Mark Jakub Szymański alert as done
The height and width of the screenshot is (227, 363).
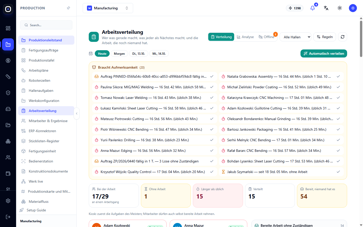click(x=338, y=172)
